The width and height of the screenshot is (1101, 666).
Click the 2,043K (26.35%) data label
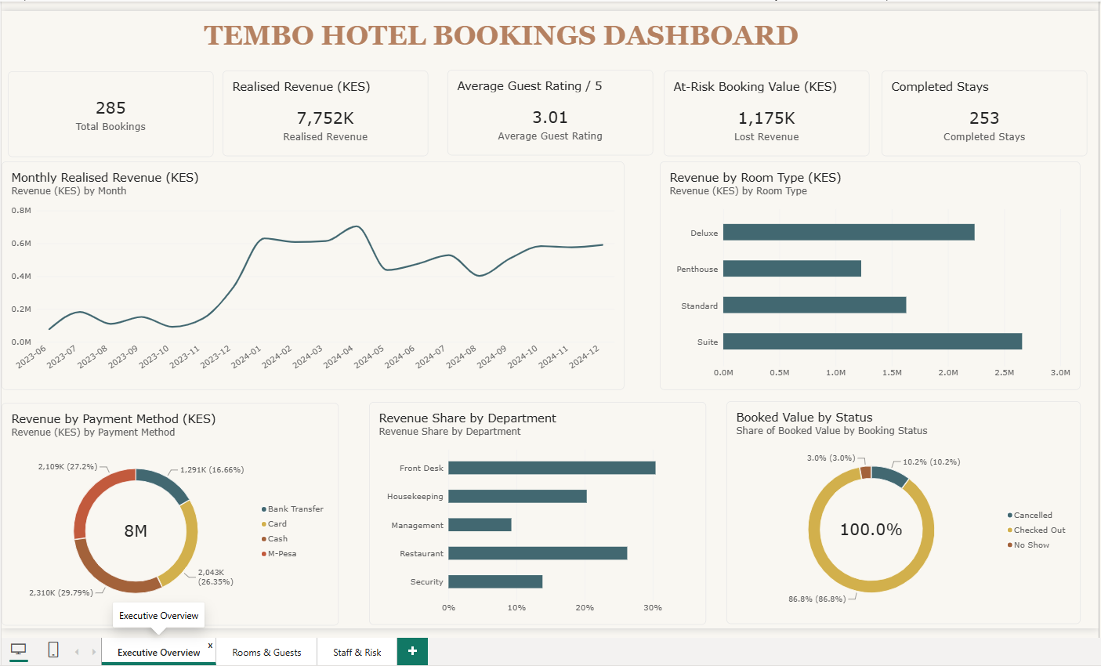point(215,577)
